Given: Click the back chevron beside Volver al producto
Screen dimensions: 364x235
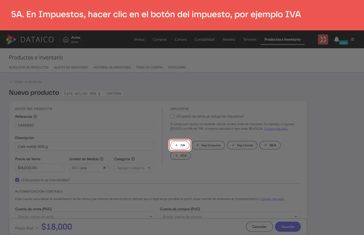Looking at the screenshot, I should (11, 82).
